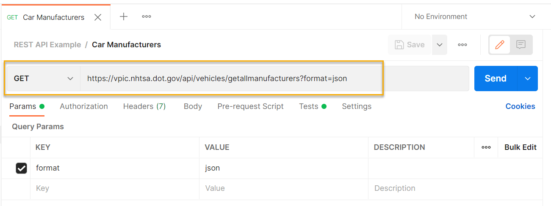Click the disabled Save button
551x206 pixels.
click(410, 45)
